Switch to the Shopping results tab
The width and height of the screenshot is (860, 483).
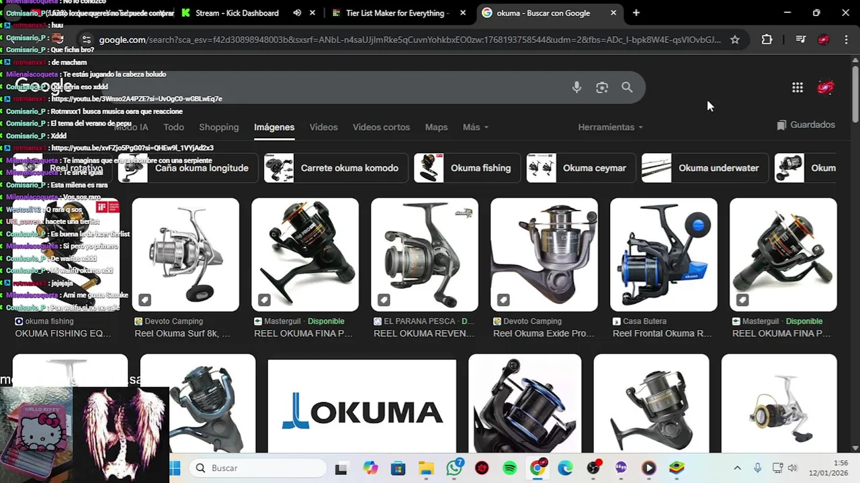coord(218,127)
